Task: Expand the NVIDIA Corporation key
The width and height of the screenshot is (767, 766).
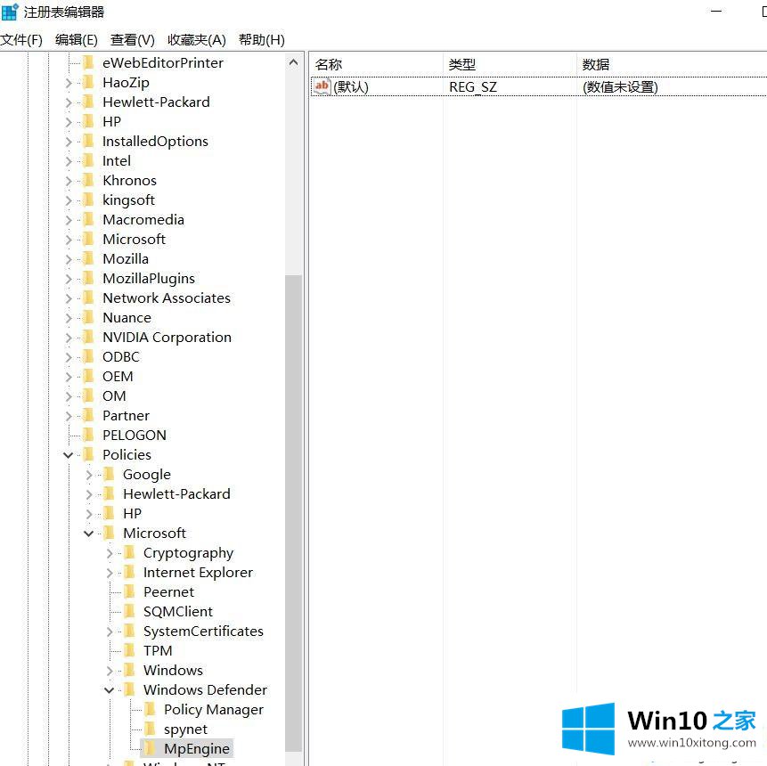Action: click(x=69, y=338)
